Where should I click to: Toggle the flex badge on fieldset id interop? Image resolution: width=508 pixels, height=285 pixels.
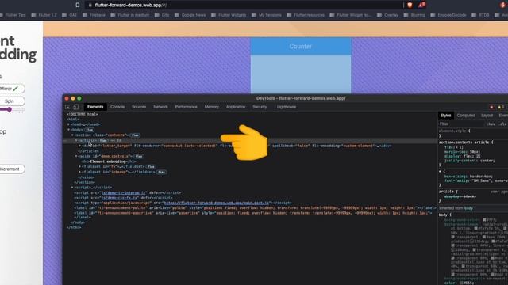(x=161, y=172)
